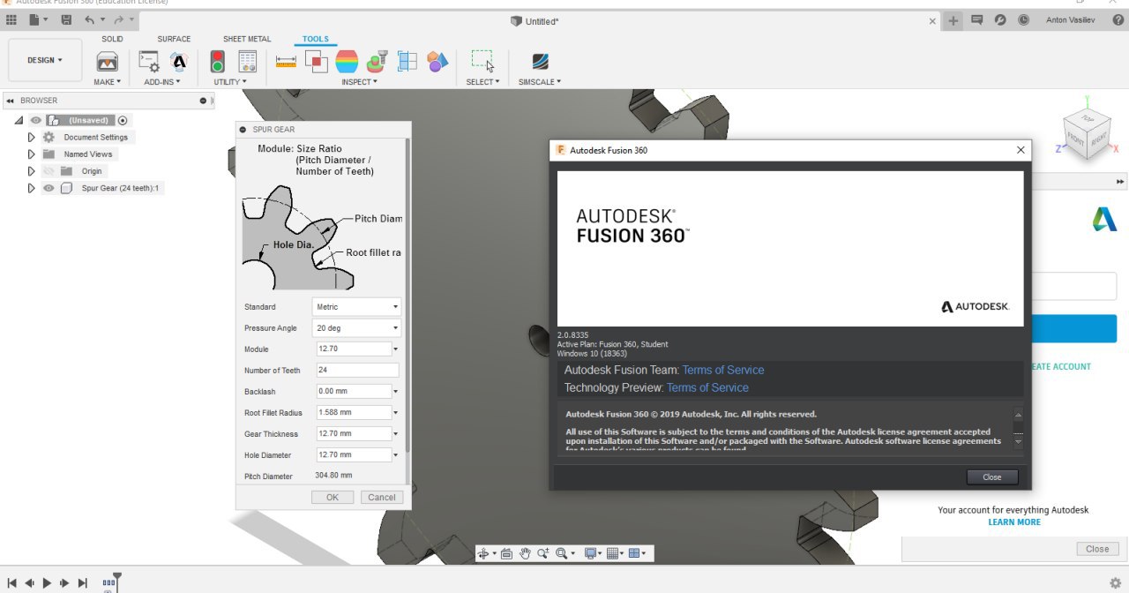Click the Orbit navigation icon
Screen dimensions: 1129x593
(x=485, y=553)
